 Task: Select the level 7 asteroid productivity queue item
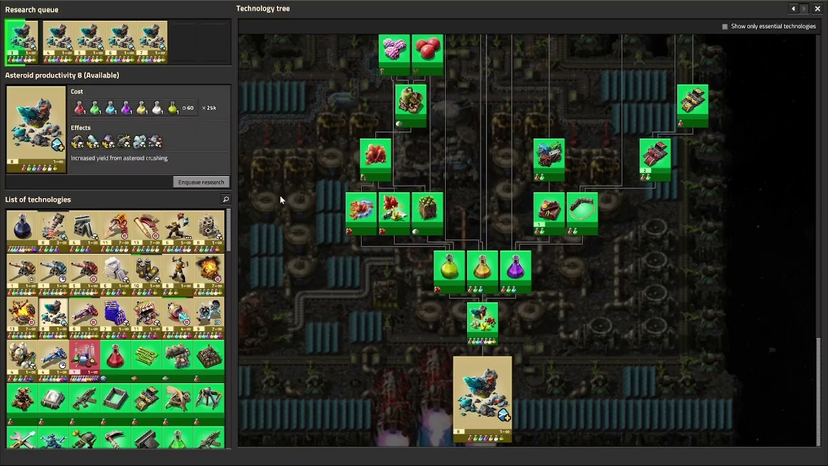pos(151,42)
